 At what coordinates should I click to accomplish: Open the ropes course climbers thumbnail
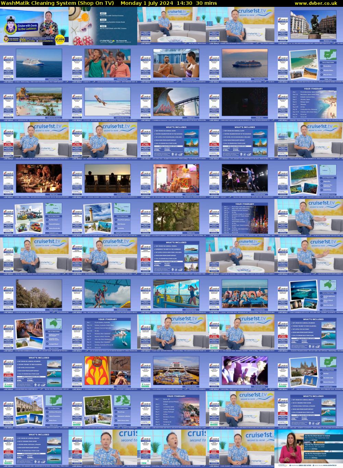[103, 295]
